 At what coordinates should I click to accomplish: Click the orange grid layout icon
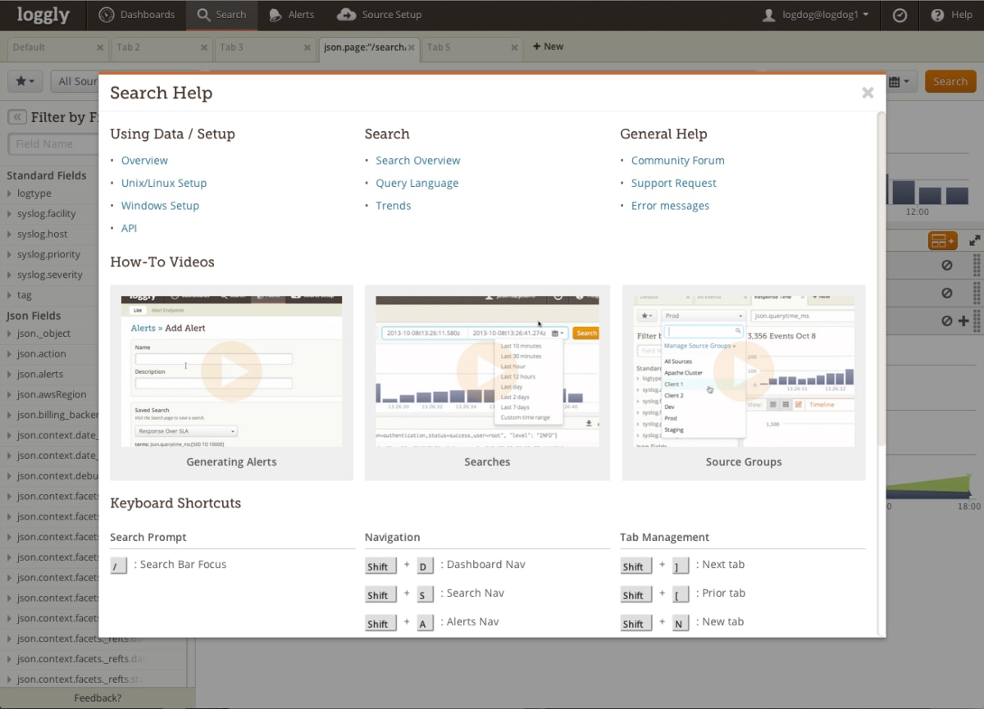941,240
